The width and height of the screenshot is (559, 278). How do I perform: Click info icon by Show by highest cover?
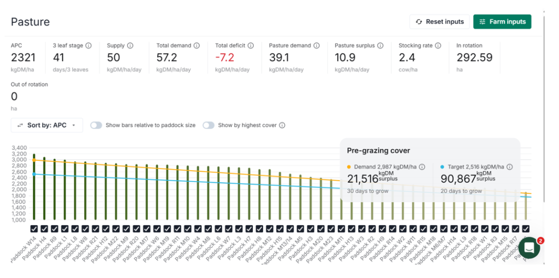pyautogui.click(x=282, y=125)
